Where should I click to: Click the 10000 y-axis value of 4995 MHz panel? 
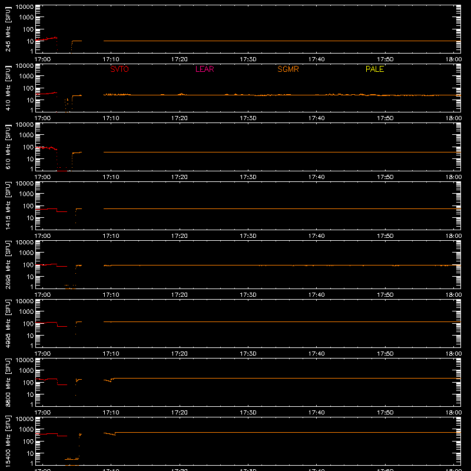(x=25, y=301)
